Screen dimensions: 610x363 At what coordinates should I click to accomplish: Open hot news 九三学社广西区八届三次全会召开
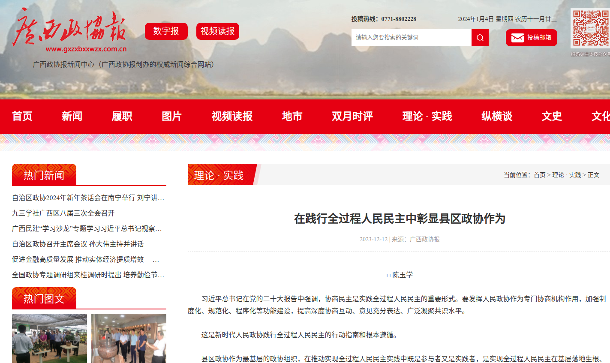63,213
